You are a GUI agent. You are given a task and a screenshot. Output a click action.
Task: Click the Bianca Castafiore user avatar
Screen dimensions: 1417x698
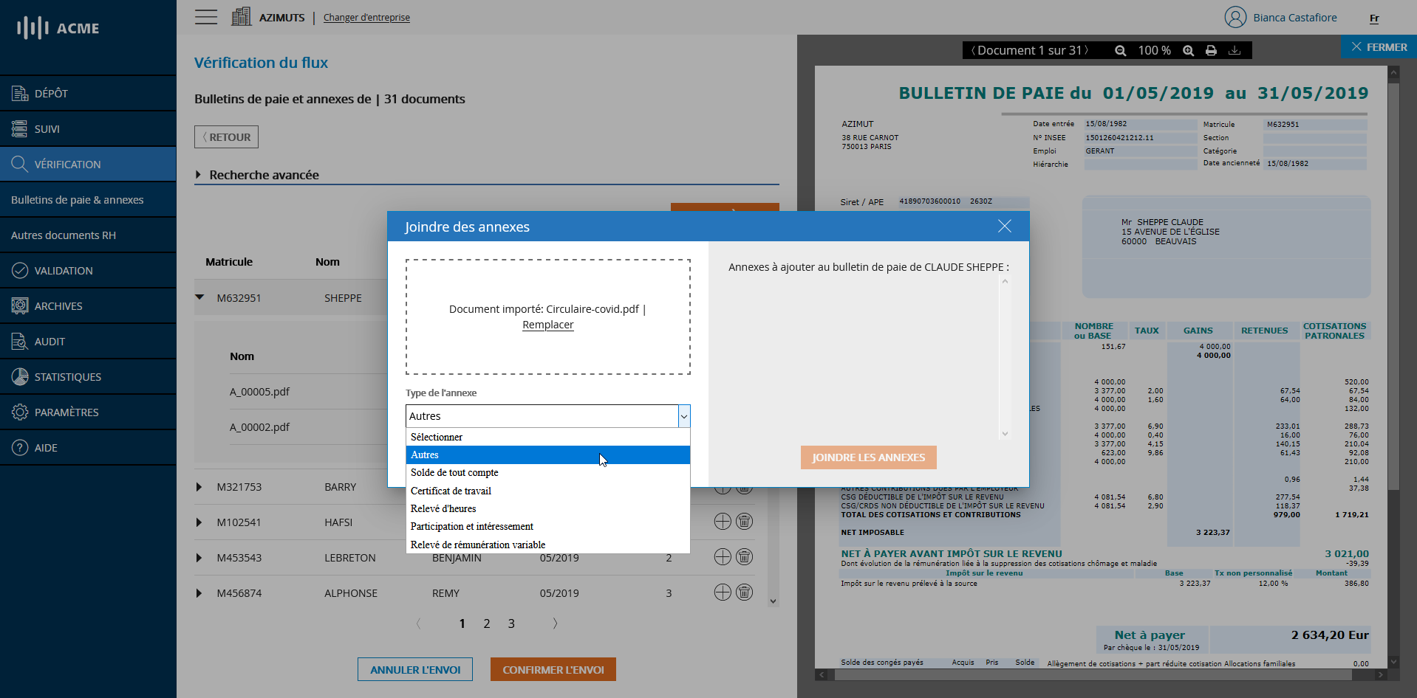click(1235, 17)
